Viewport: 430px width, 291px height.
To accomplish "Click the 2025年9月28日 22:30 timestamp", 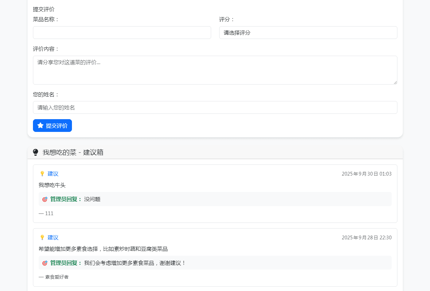I will (366, 238).
